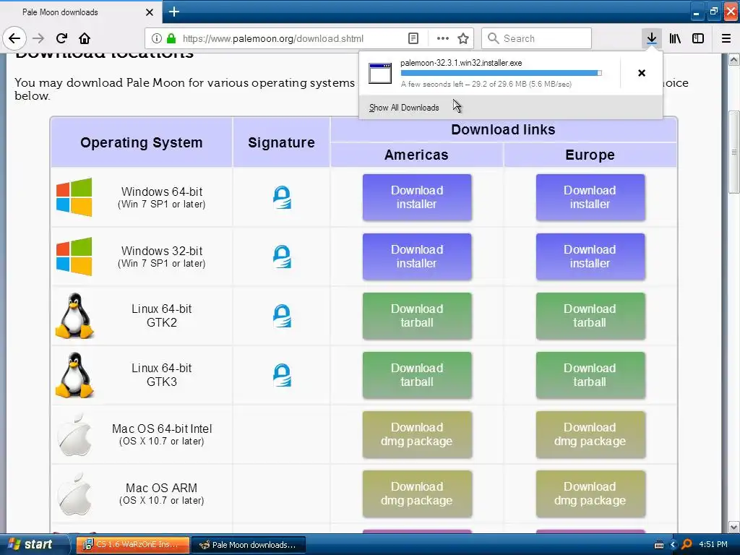Click the Windows 64-bit signature icon

pyautogui.click(x=283, y=197)
